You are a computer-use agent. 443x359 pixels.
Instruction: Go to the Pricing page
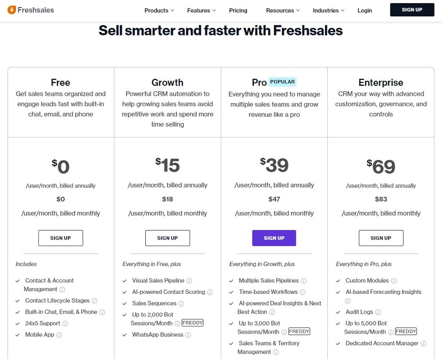pos(238,11)
